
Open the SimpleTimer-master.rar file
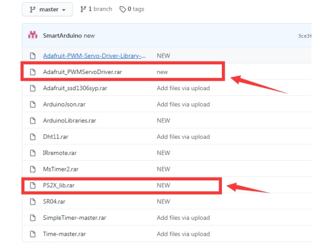pyautogui.click(x=74, y=218)
